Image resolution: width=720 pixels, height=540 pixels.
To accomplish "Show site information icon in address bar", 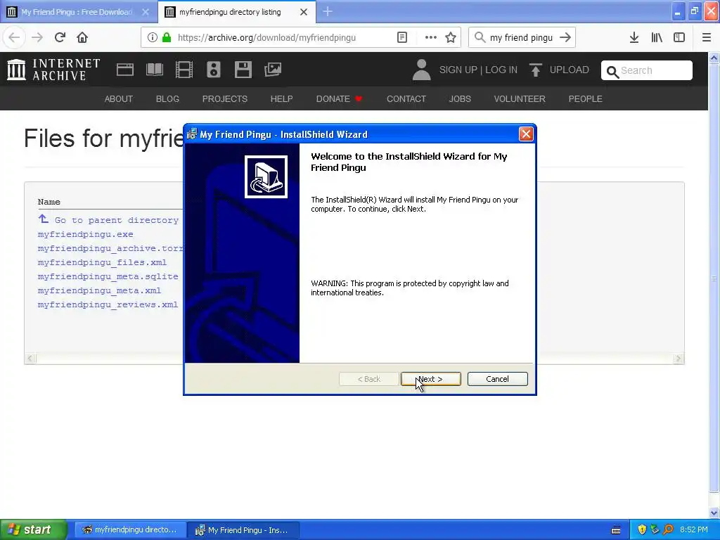I will pyautogui.click(x=153, y=37).
